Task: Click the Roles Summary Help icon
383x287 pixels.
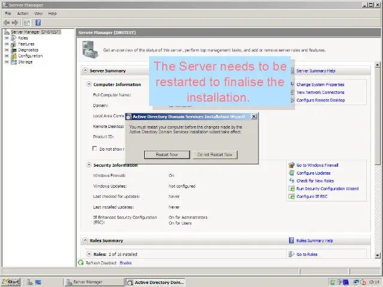Action: point(291,240)
